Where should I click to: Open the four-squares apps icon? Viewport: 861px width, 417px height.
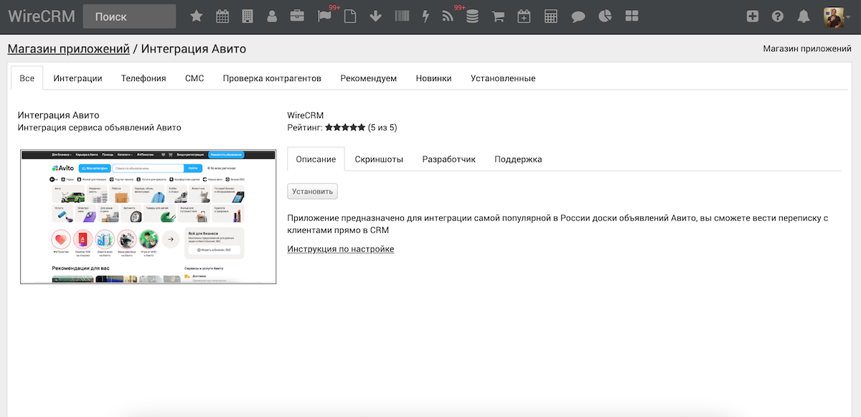[x=631, y=17]
